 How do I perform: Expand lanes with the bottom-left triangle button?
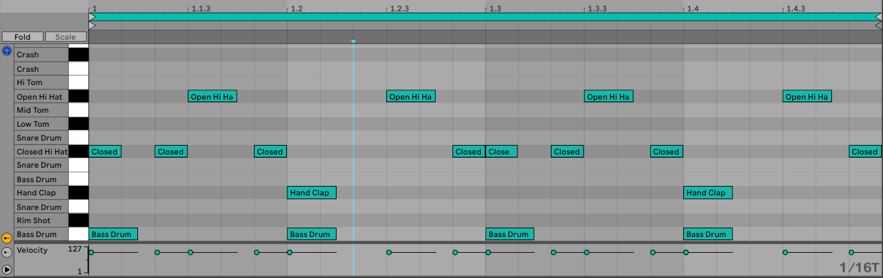[7, 269]
